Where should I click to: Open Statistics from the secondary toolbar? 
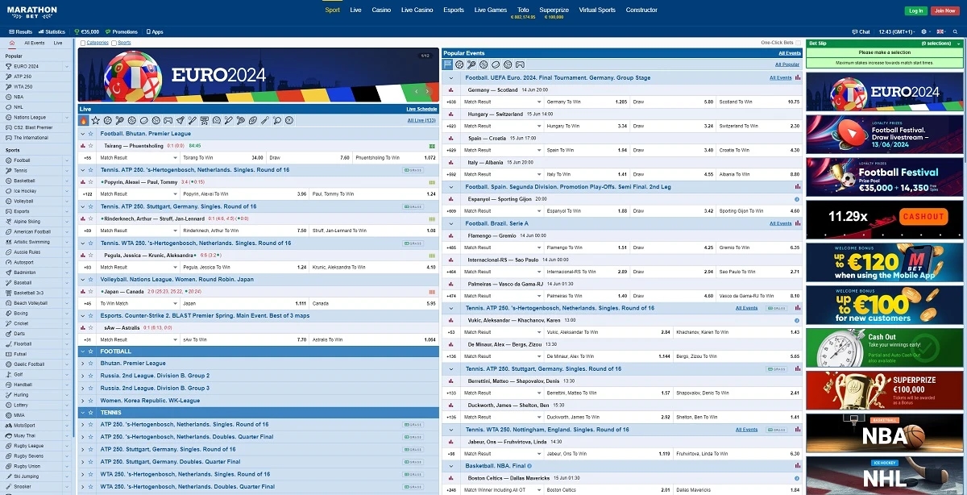pos(52,31)
